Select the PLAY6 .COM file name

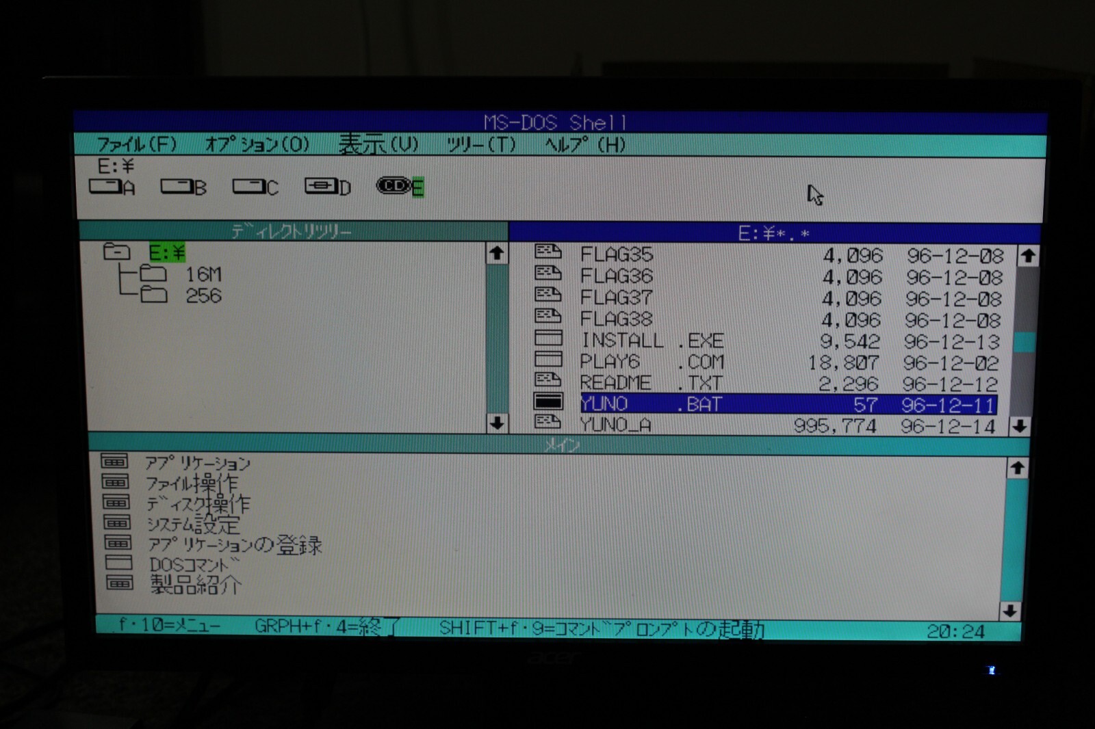click(652, 362)
